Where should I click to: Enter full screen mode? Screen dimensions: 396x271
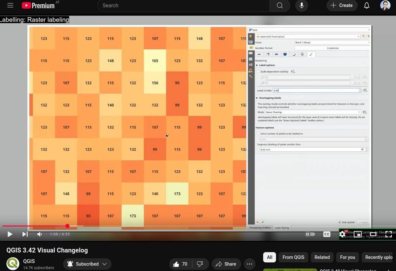pos(388,234)
